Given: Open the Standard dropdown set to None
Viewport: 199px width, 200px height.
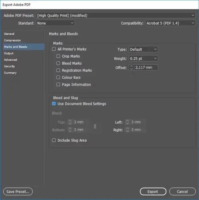Looking at the screenshot, I should [55, 23].
